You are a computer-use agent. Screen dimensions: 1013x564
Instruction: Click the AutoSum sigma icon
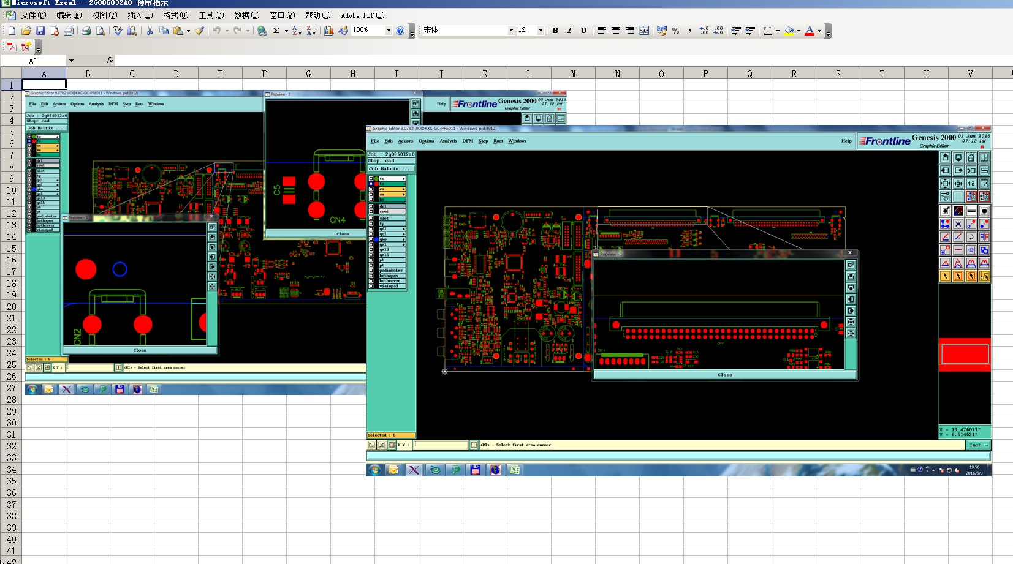click(x=276, y=31)
